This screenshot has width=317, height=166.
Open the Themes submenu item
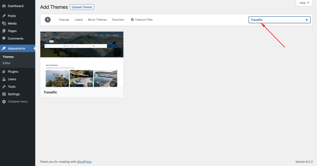(x=8, y=57)
